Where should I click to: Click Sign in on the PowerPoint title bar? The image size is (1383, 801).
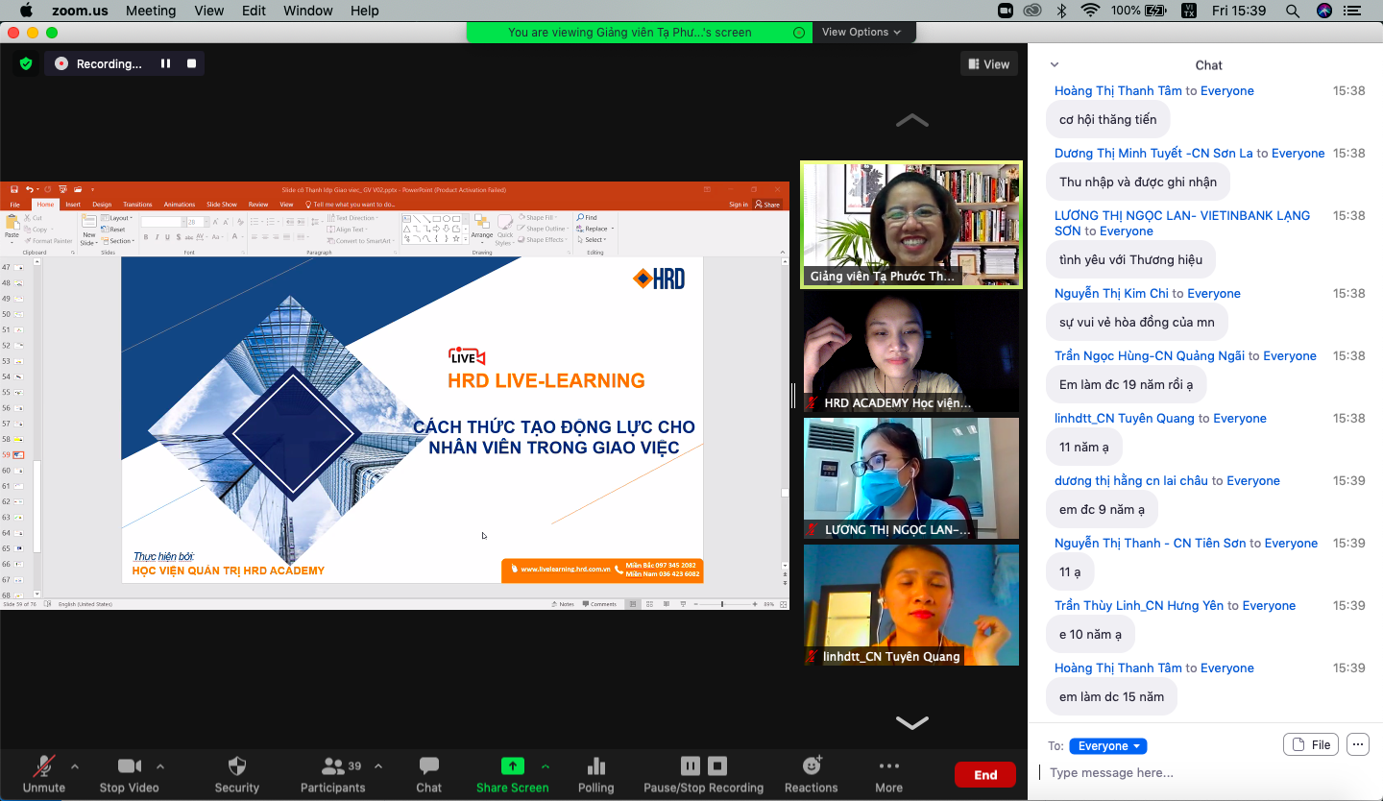739,205
